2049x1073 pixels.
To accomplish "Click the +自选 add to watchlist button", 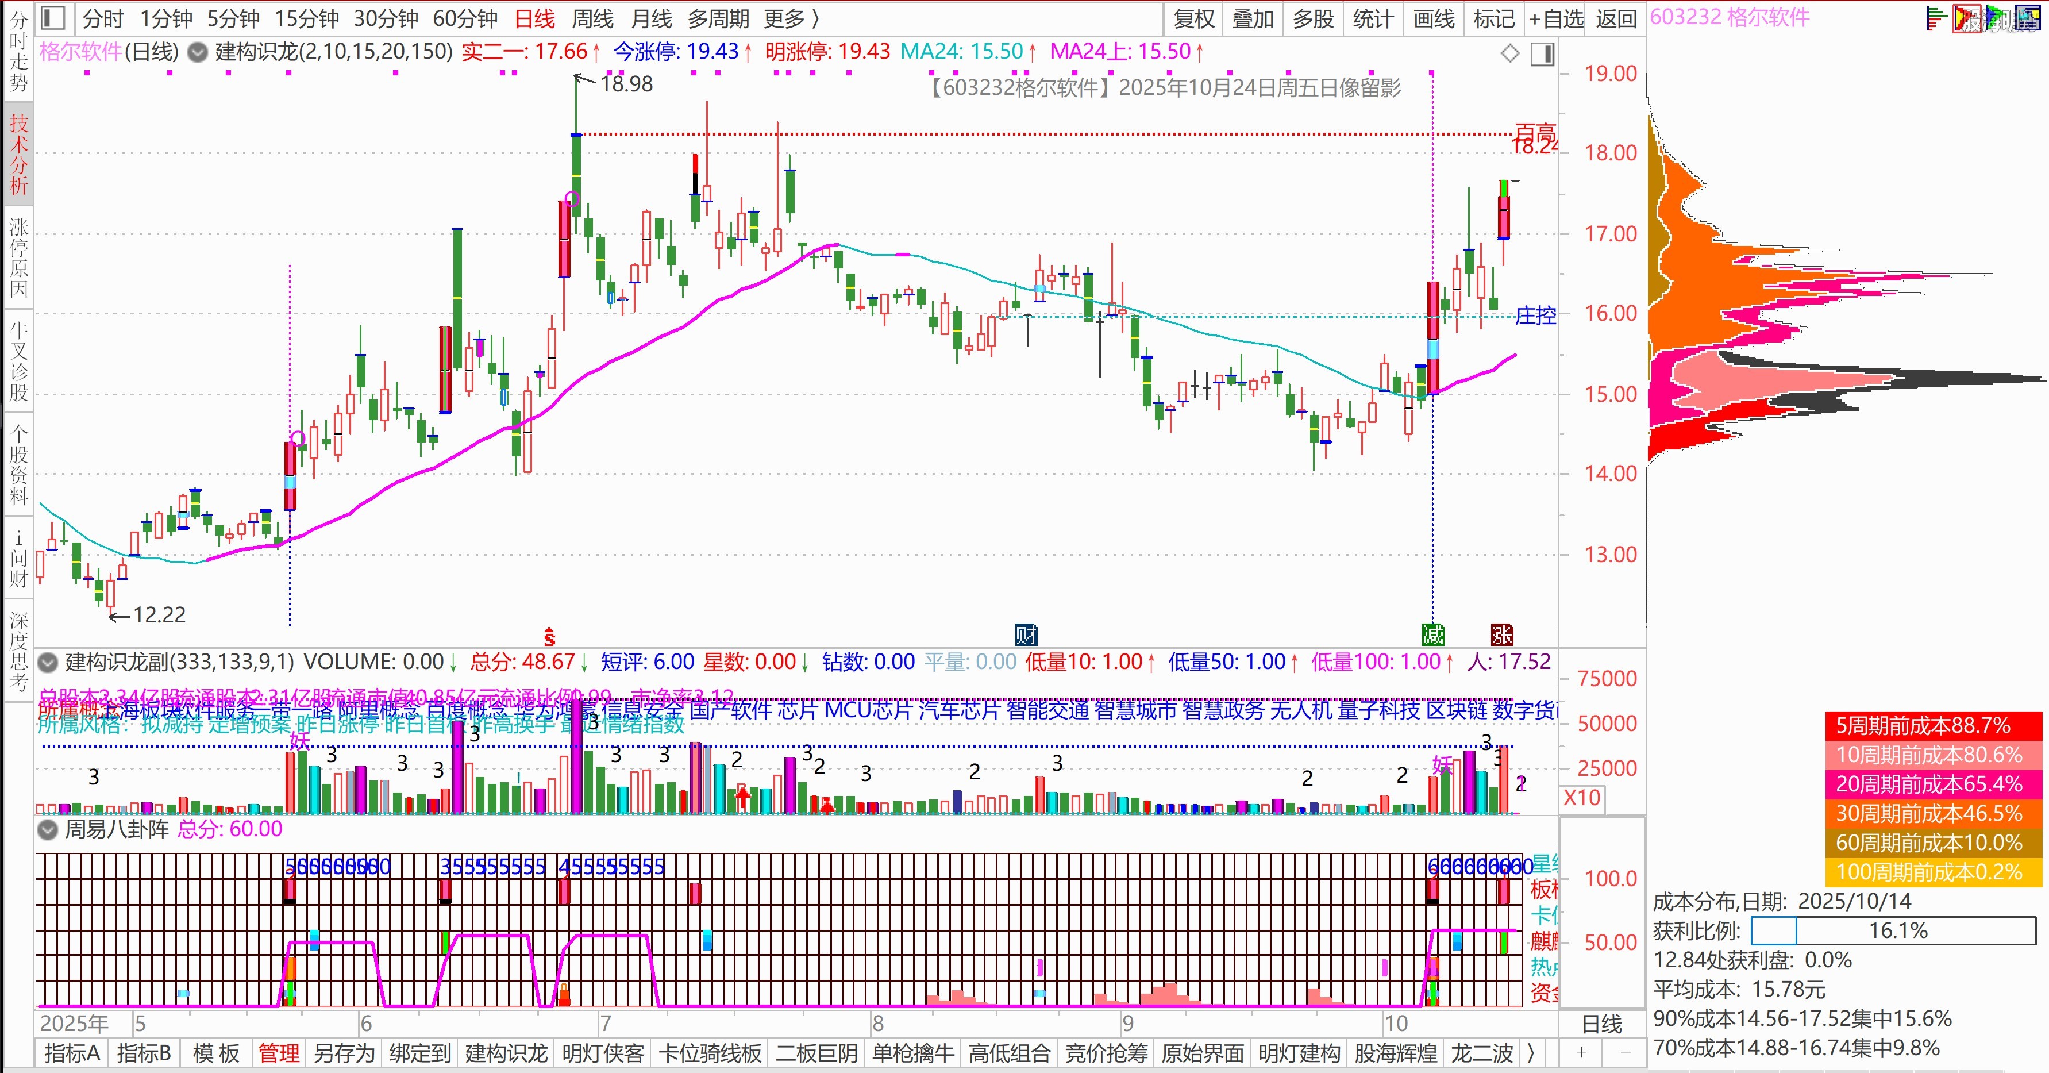I will (1556, 18).
